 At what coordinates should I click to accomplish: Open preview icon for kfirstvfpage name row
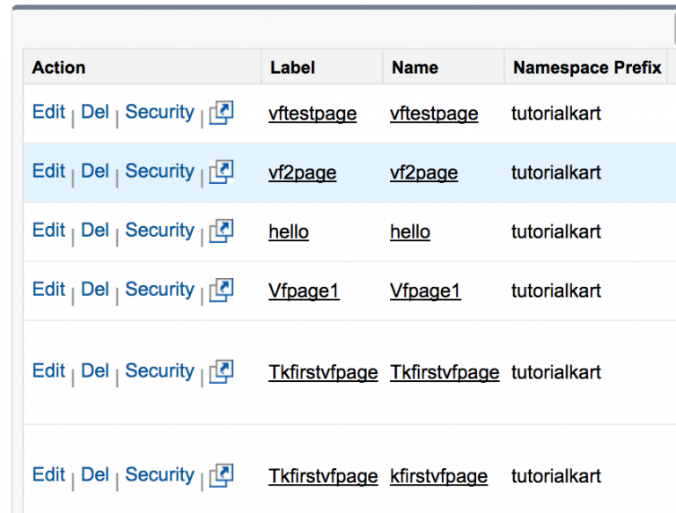[221, 475]
